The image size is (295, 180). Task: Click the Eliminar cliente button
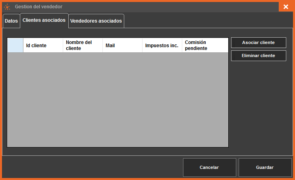258,56
